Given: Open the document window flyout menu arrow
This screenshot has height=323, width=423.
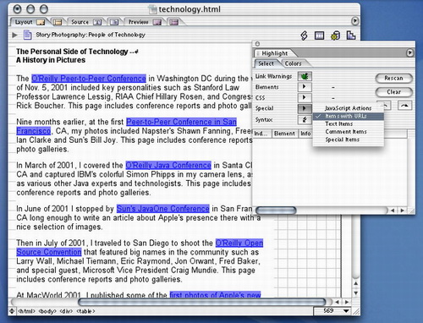Looking at the screenshot, I should click(x=354, y=21).
